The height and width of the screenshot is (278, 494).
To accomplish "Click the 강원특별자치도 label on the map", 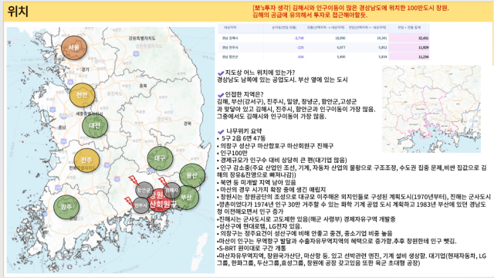I will coord(142,39).
